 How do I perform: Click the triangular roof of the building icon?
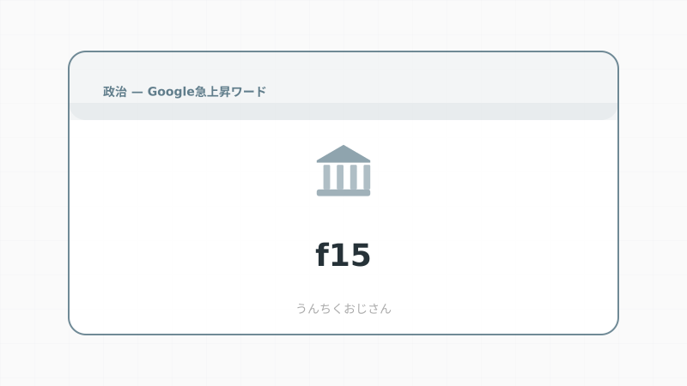click(343, 154)
